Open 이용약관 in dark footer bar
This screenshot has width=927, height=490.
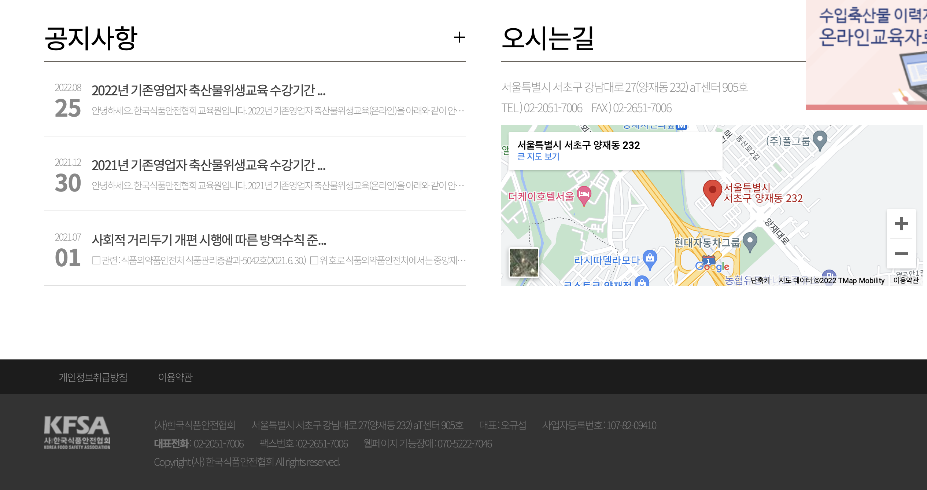click(175, 377)
